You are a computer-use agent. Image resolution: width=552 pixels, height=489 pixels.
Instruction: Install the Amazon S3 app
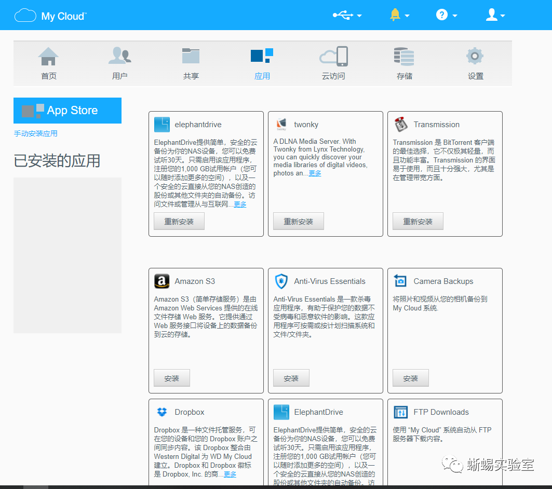click(172, 378)
